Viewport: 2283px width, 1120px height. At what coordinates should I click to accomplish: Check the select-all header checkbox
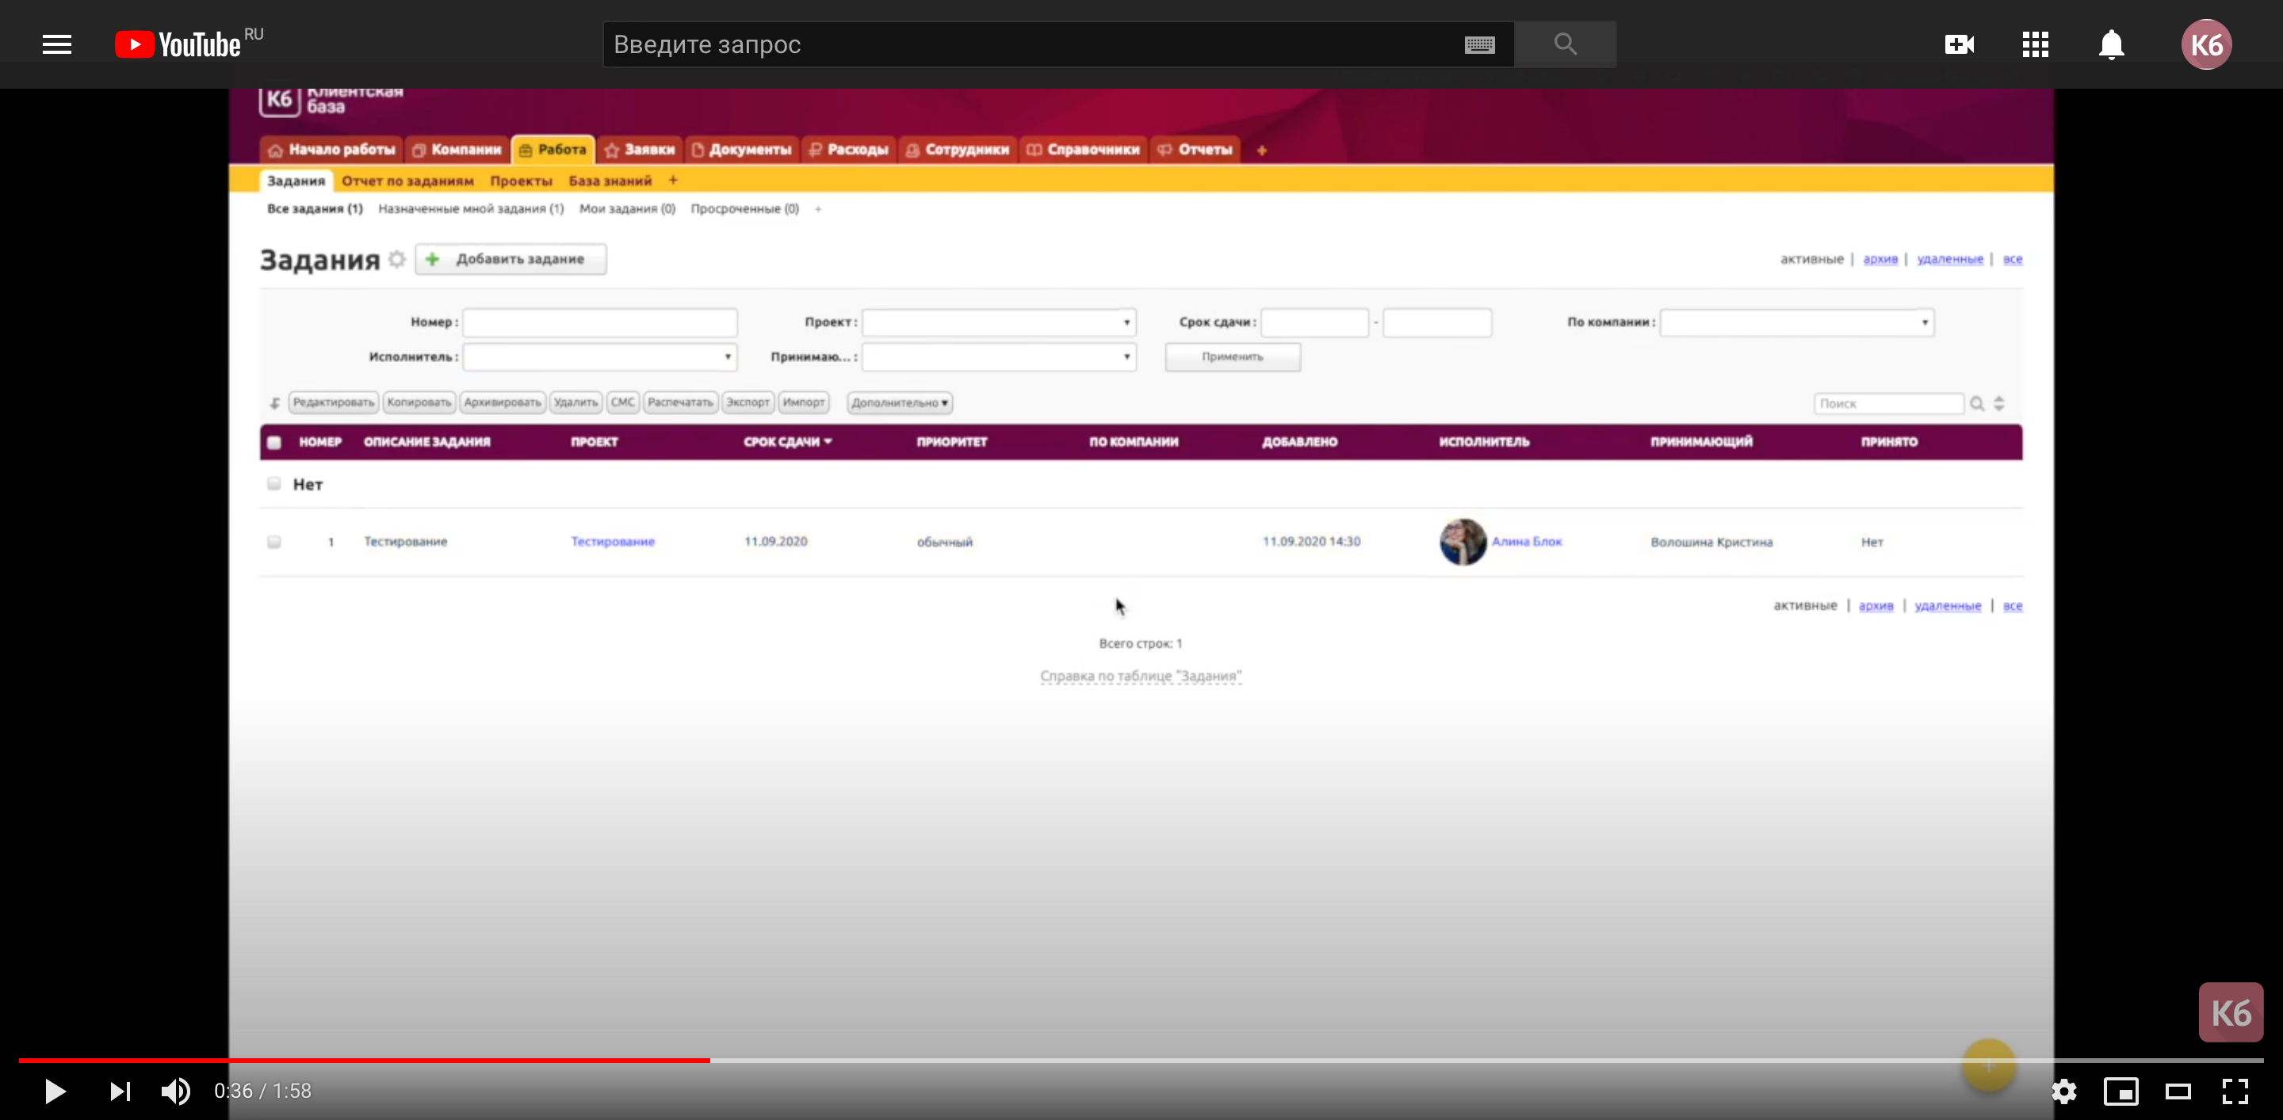pos(273,443)
